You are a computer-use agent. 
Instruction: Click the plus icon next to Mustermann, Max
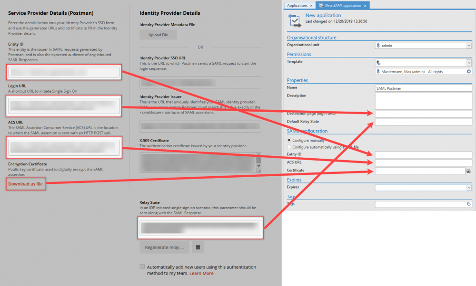point(469,72)
